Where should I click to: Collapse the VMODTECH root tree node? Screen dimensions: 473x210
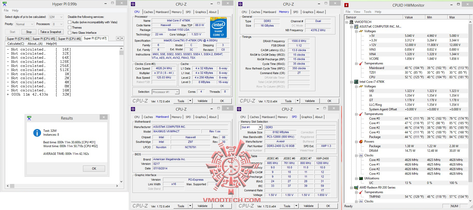click(x=347, y=22)
